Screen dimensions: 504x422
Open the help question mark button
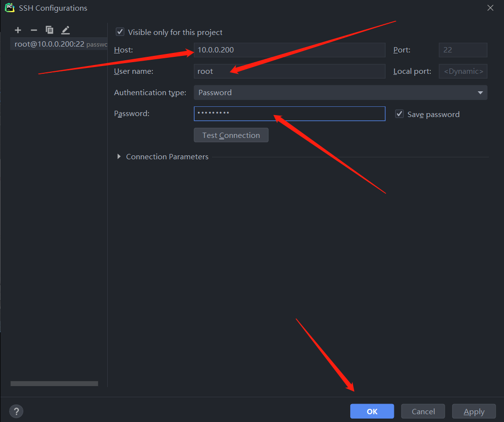[16, 411]
